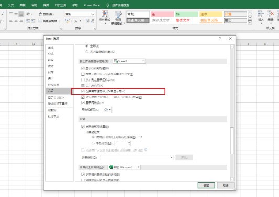Click the center text icon in the ribbon

coord(16,21)
